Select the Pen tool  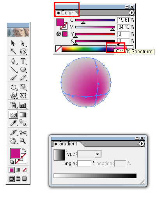click(13, 61)
